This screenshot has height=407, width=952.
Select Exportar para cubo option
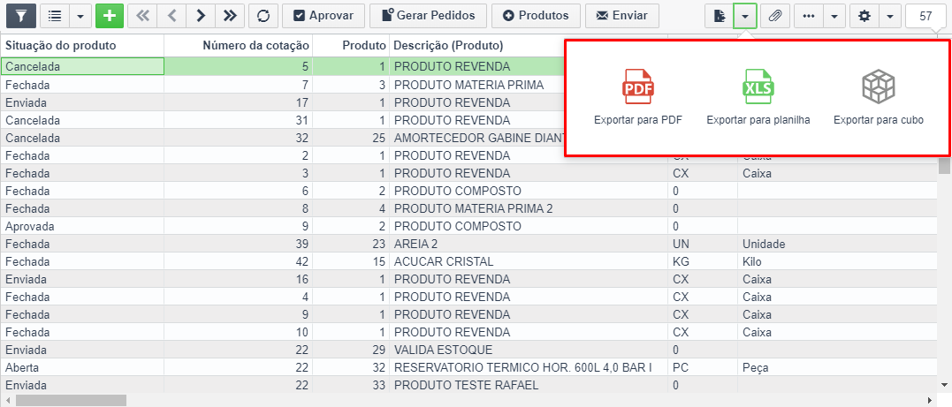[878, 97]
